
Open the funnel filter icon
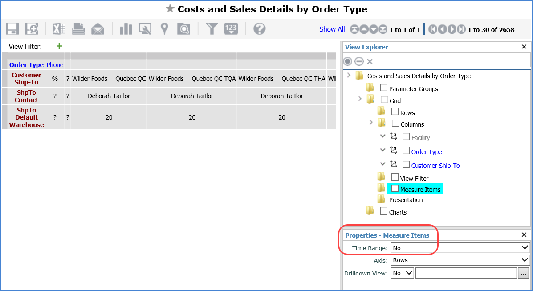212,29
